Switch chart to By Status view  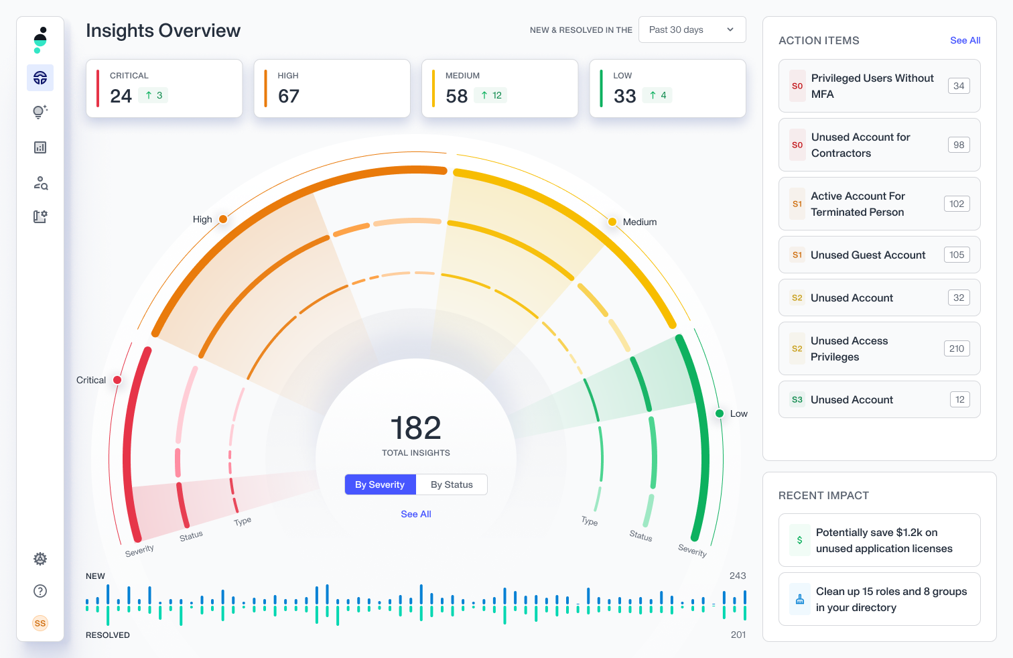(x=452, y=484)
